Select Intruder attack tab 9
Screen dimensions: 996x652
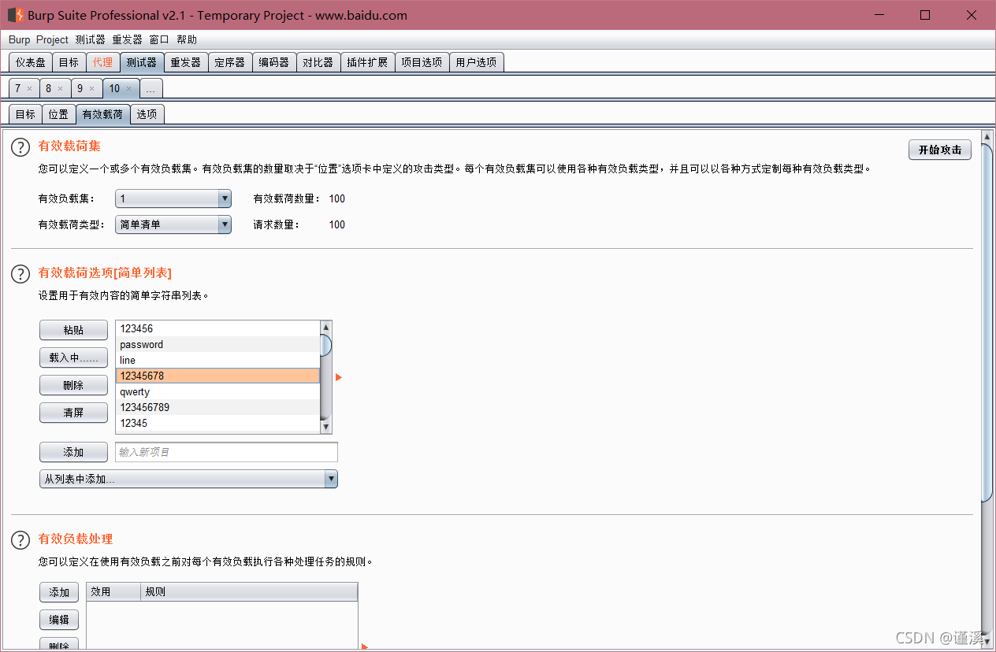[80, 88]
